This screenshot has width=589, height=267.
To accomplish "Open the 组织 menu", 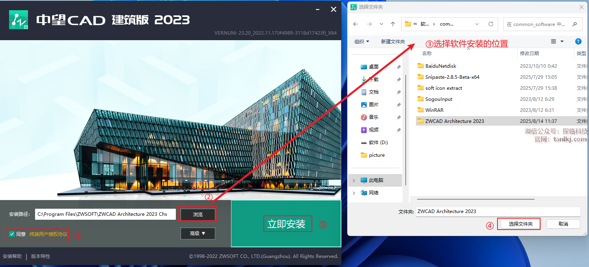I will 362,42.
